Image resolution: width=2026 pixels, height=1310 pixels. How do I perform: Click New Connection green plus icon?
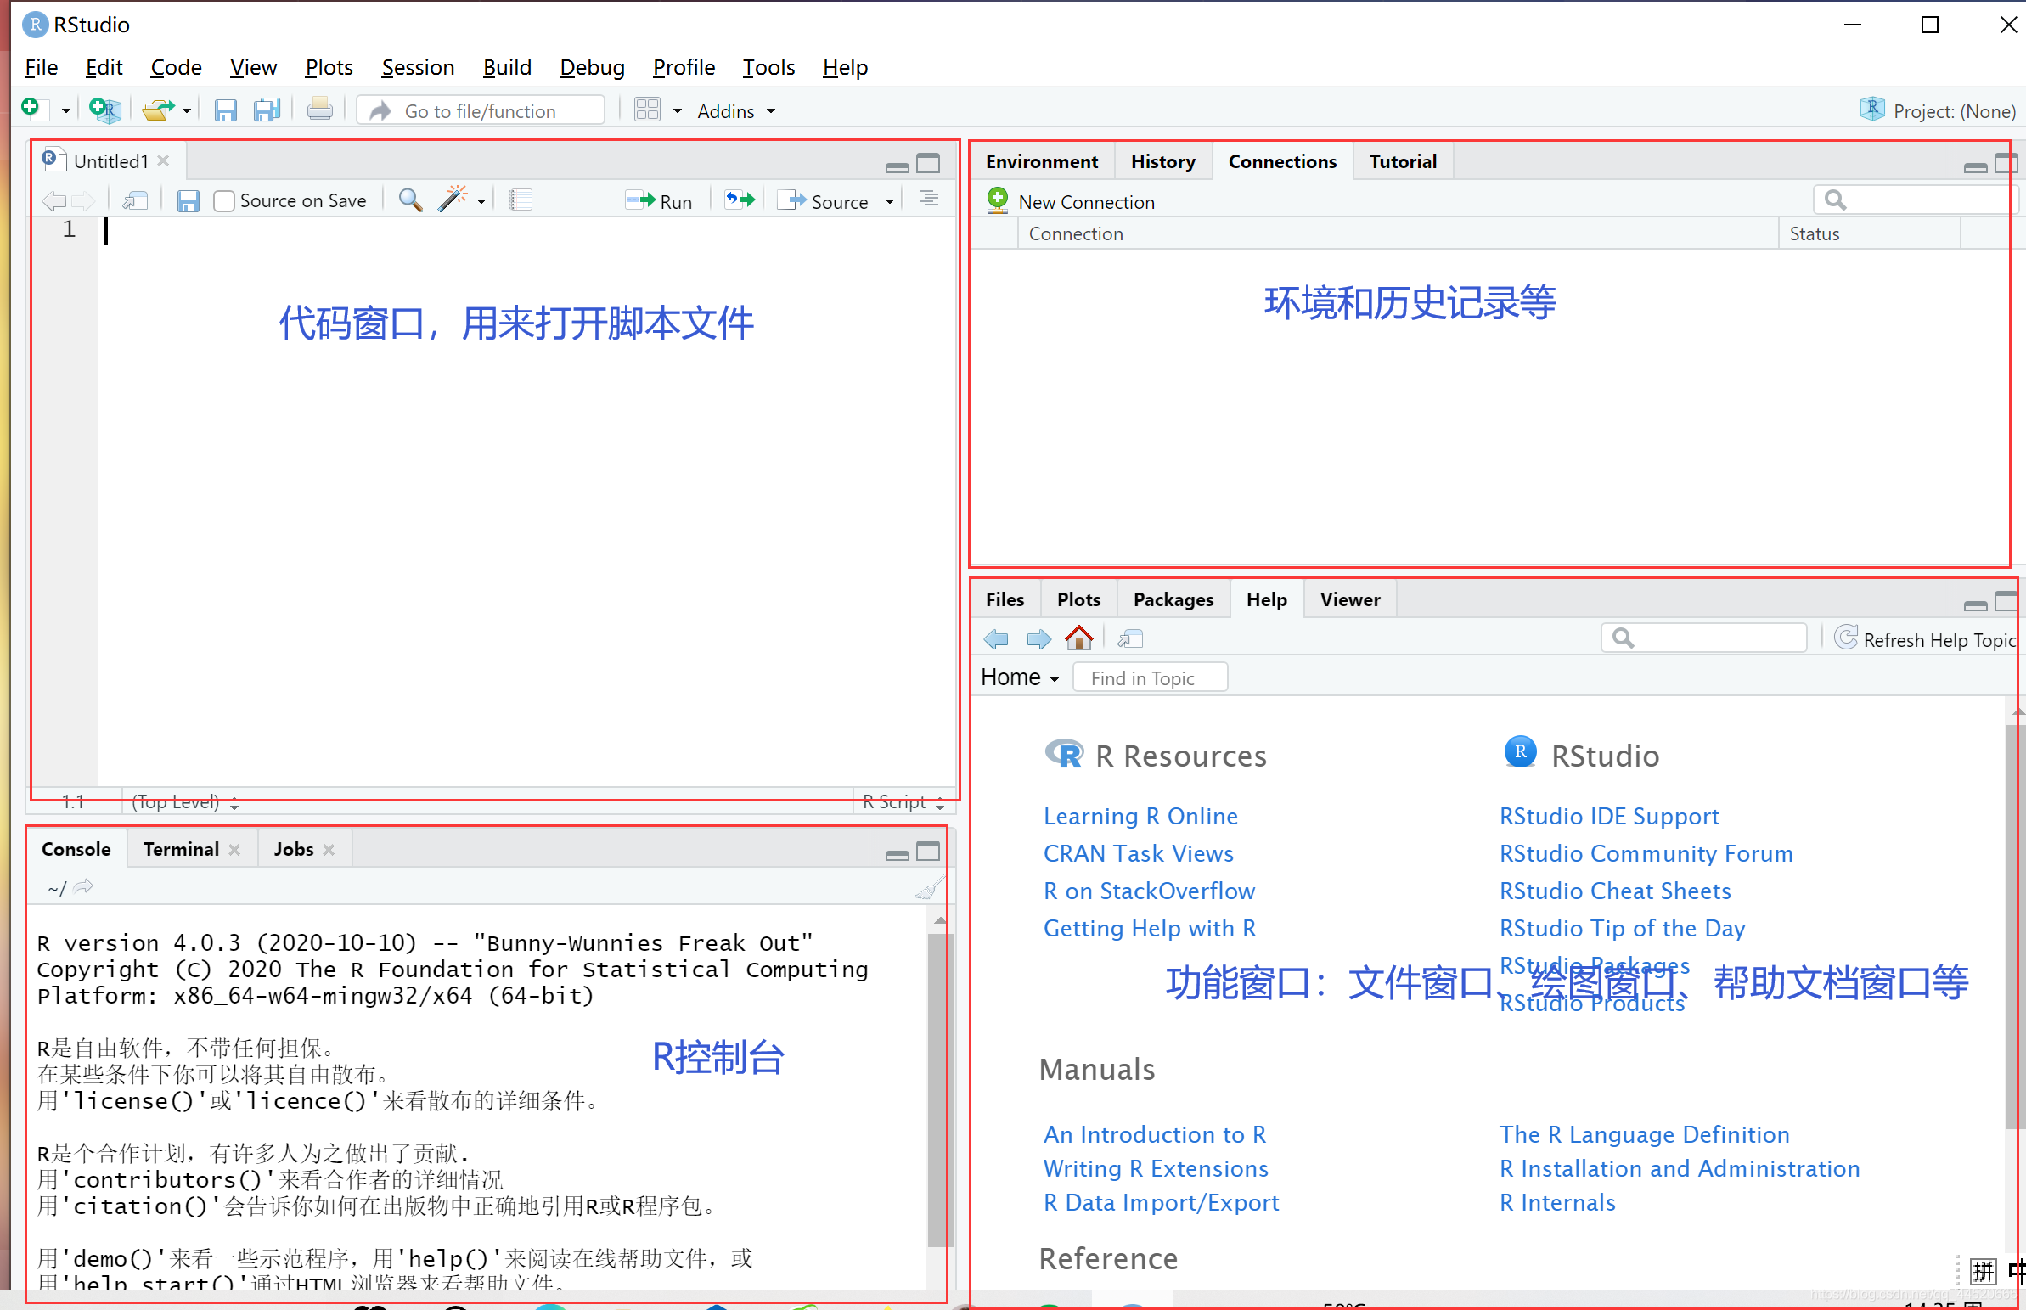pos(998,200)
